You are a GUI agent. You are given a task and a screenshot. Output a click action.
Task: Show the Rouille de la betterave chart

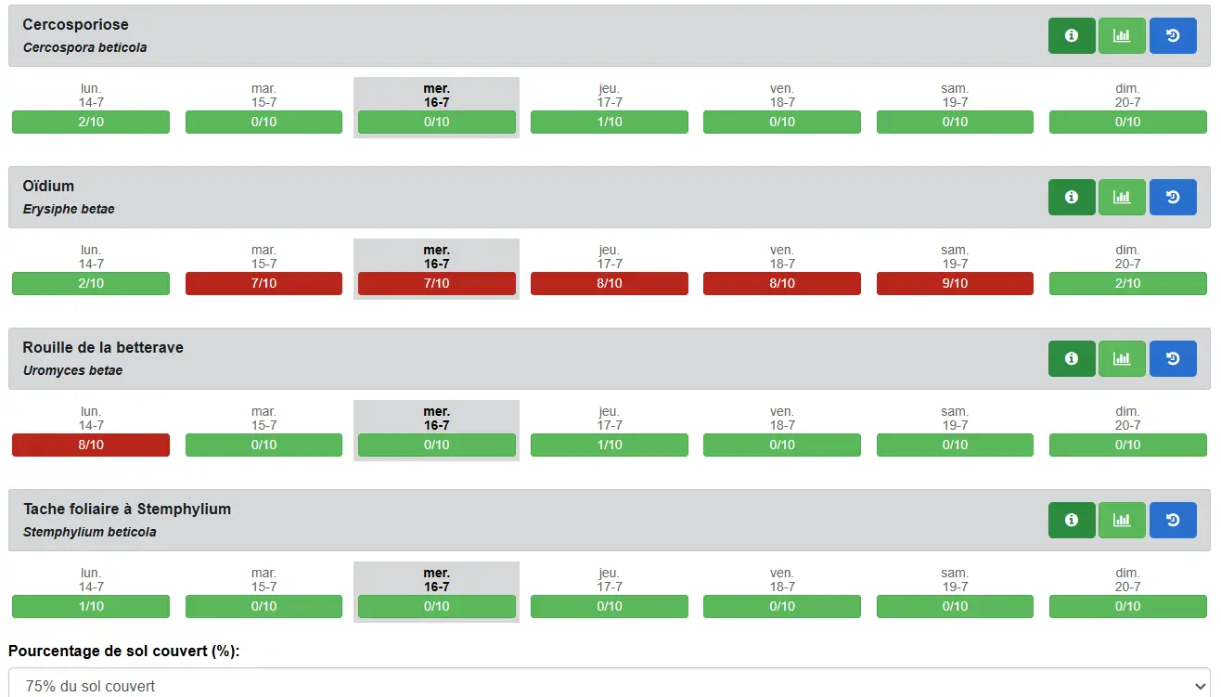coord(1122,359)
